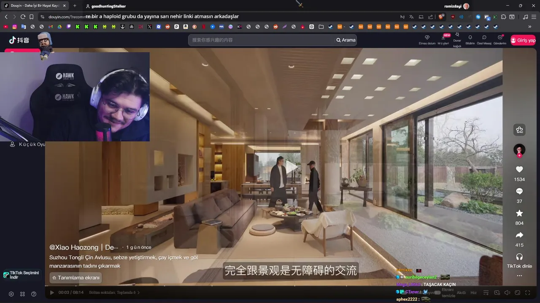Open the extensions puzzle piece icon
The image size is (540, 303).
(x=504, y=17)
